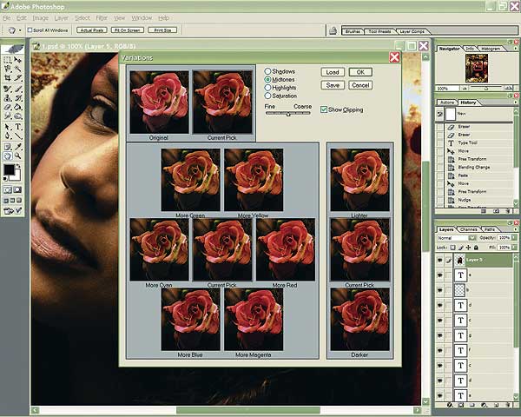Open the Normal blend mode dropdown

[x=474, y=237]
